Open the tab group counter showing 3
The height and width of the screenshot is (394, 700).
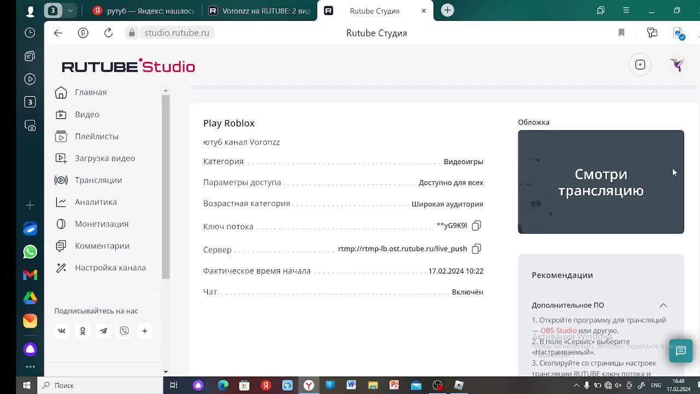point(53,10)
